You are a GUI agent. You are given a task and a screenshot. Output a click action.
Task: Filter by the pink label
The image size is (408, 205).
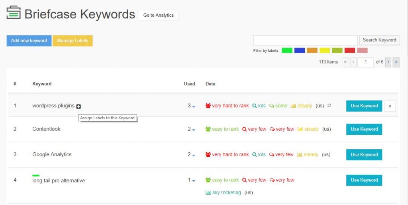click(x=362, y=50)
